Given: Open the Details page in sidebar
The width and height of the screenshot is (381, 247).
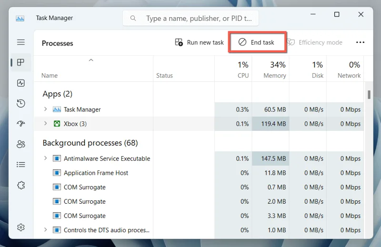Looking at the screenshot, I should [x=21, y=165].
